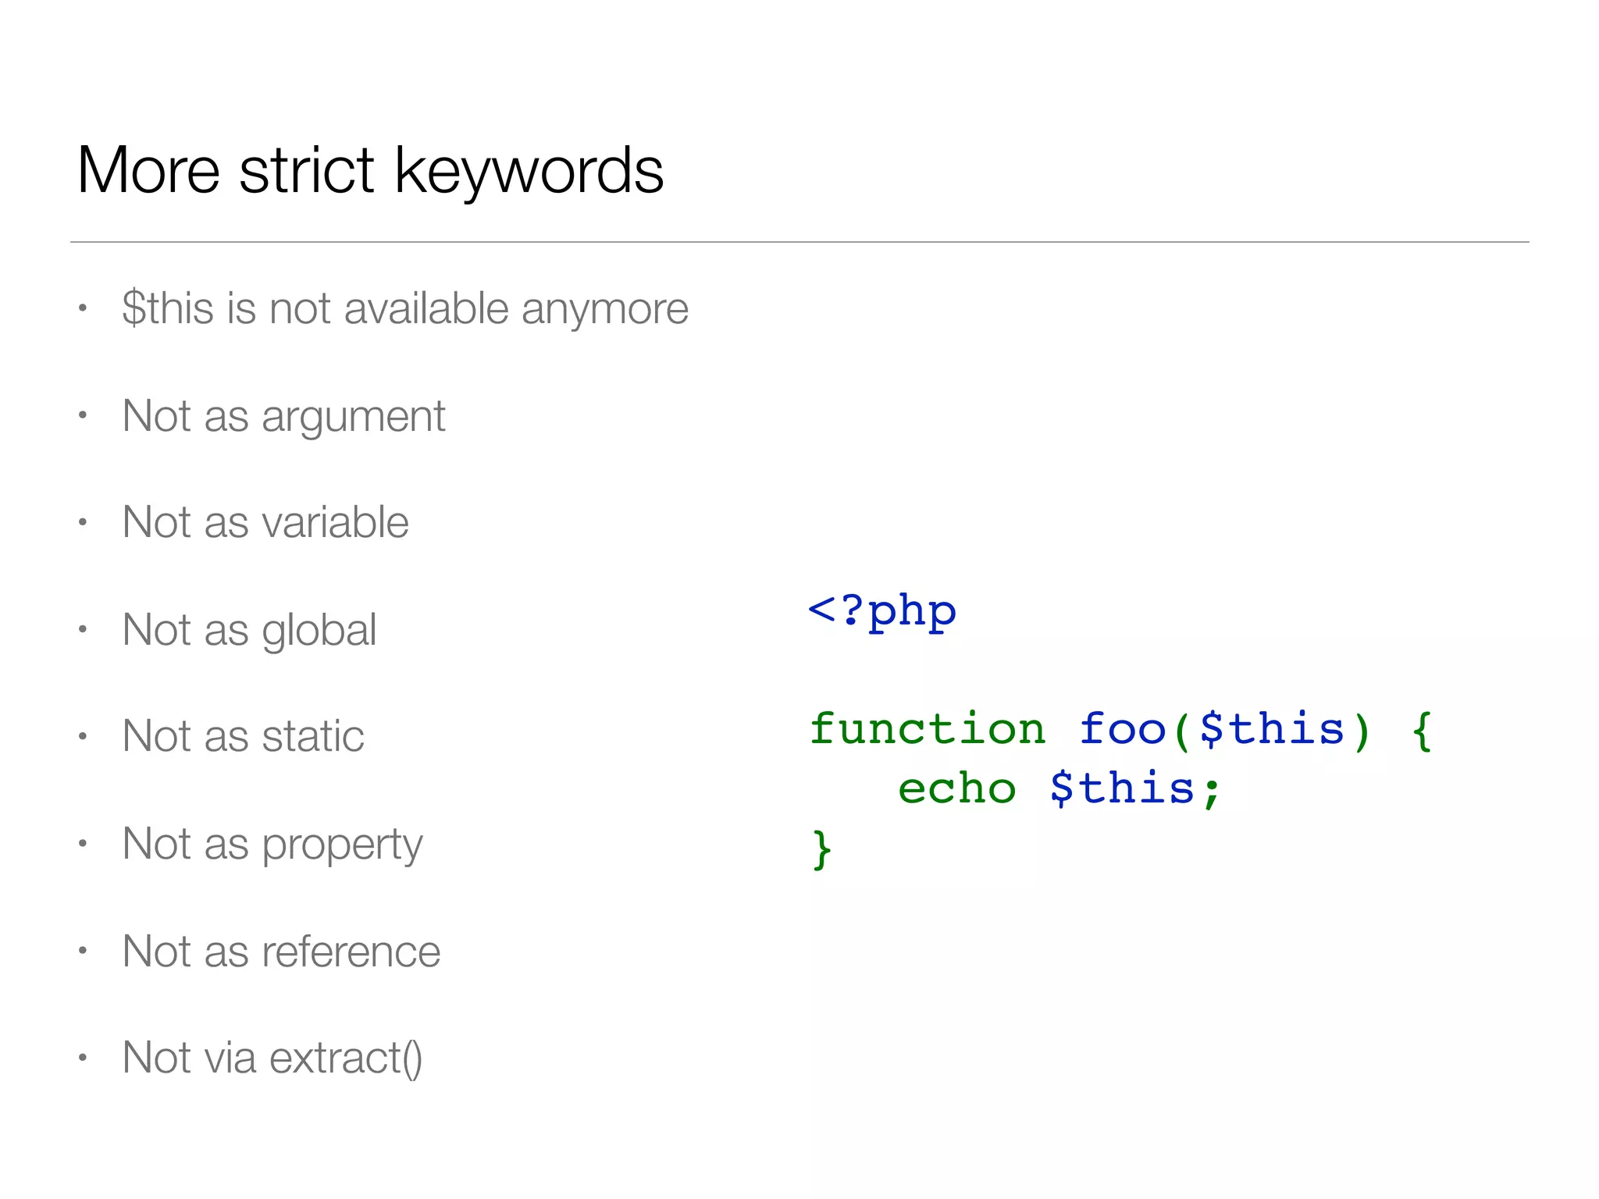Click the "Not via extract()" bullet

[272, 1058]
